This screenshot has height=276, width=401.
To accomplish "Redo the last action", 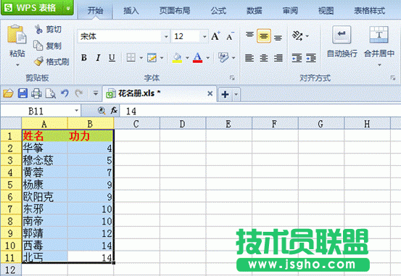I will pyautogui.click(x=79, y=93).
